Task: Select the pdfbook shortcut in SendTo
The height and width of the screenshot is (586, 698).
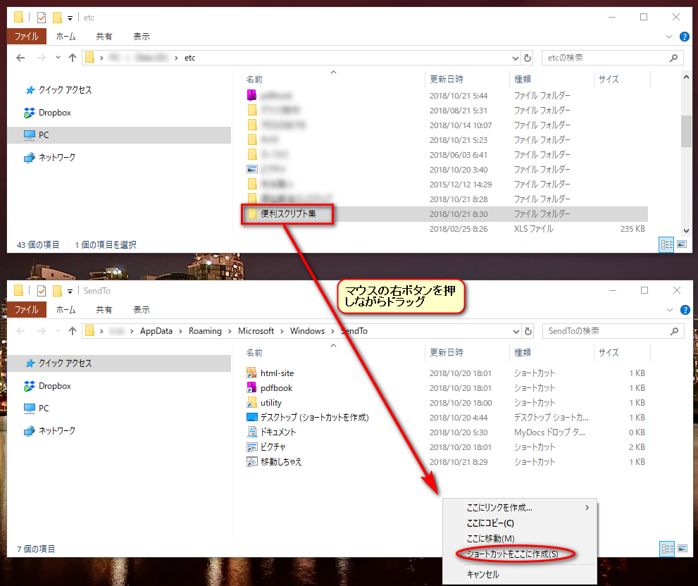Action: click(276, 388)
